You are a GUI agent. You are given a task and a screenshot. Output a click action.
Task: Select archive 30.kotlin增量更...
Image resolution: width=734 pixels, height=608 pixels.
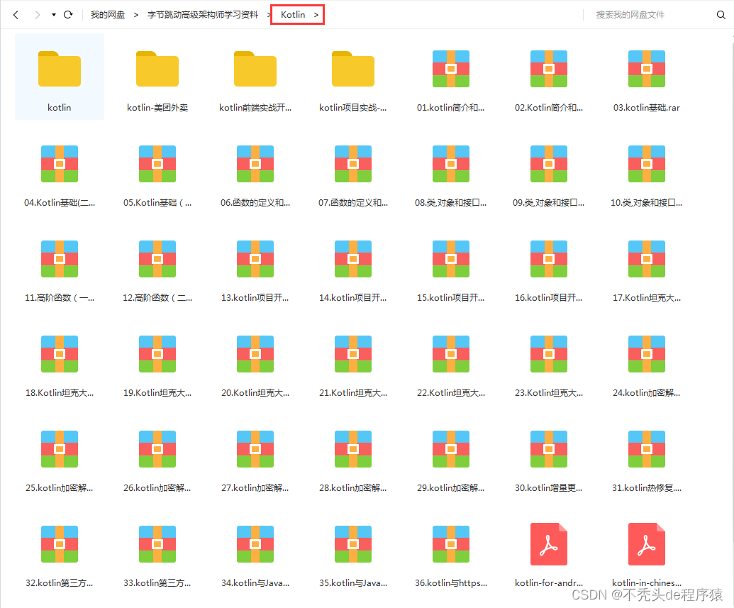(549, 449)
